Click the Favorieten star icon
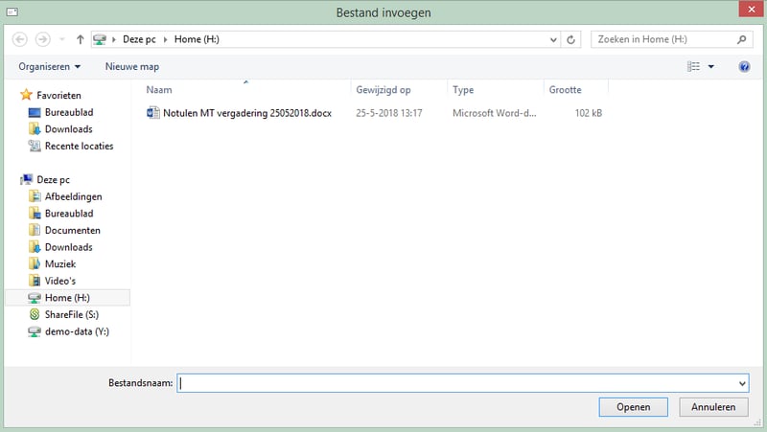767x432 pixels. pyautogui.click(x=27, y=95)
